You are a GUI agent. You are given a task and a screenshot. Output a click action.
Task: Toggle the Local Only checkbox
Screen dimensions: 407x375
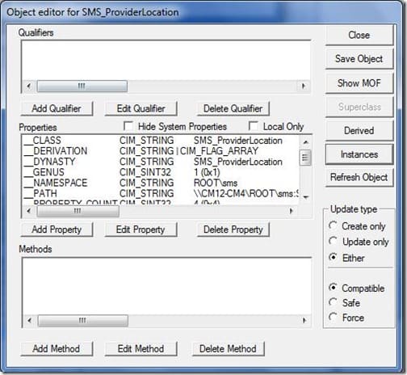tap(254, 126)
